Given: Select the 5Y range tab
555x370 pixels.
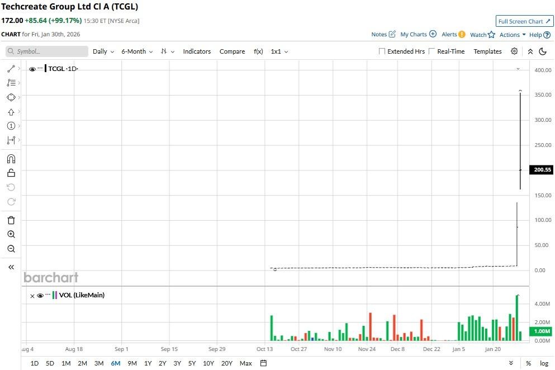Looking at the screenshot, I should (x=192, y=363).
